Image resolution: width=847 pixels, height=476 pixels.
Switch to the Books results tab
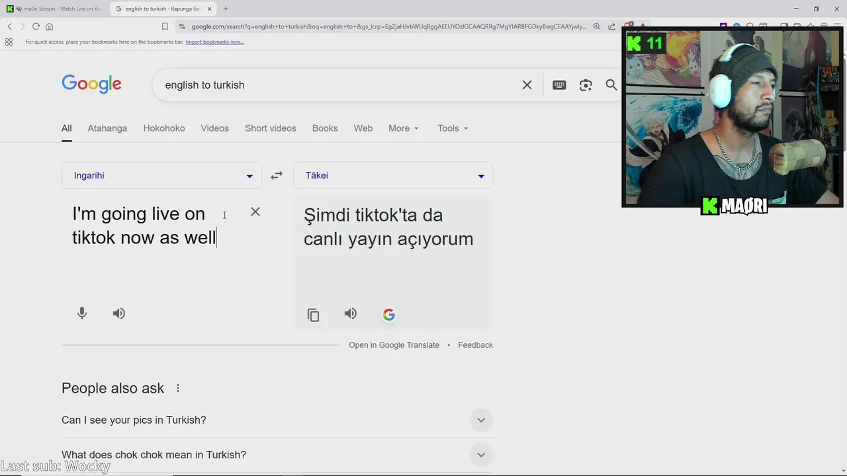click(x=325, y=128)
